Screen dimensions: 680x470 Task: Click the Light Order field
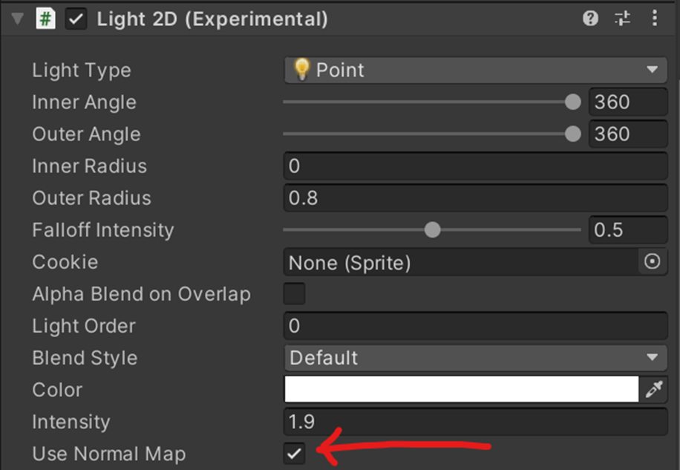(475, 326)
